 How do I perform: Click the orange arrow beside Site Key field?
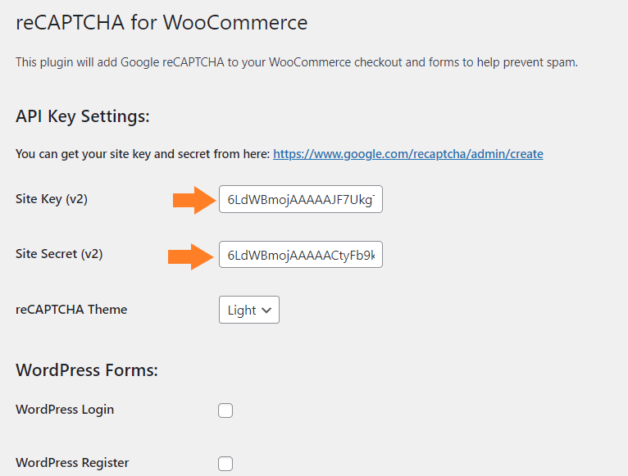tap(194, 200)
